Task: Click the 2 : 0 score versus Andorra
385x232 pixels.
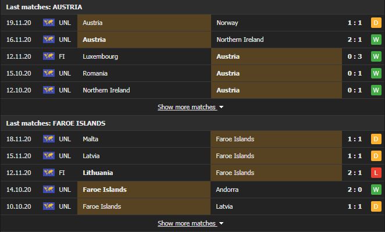Action: tap(355, 190)
